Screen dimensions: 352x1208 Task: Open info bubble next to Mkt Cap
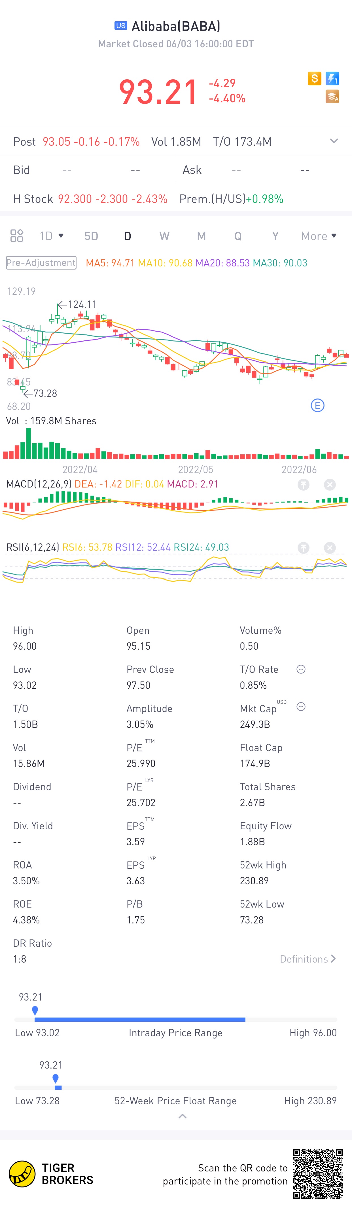[x=301, y=707]
